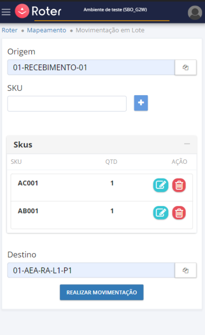The image size is (205, 335).
Task: Open the hamburger navigation menu
Action: point(6,12)
